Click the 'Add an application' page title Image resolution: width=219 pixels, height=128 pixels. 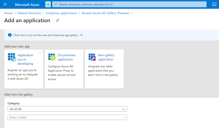coord(27,20)
